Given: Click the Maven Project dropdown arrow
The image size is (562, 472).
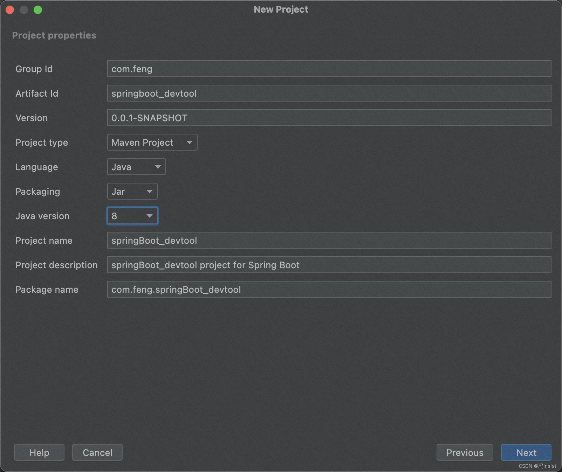Looking at the screenshot, I should coord(189,142).
